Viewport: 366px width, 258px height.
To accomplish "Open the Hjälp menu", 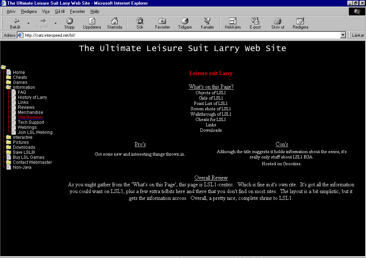I will [x=95, y=11].
